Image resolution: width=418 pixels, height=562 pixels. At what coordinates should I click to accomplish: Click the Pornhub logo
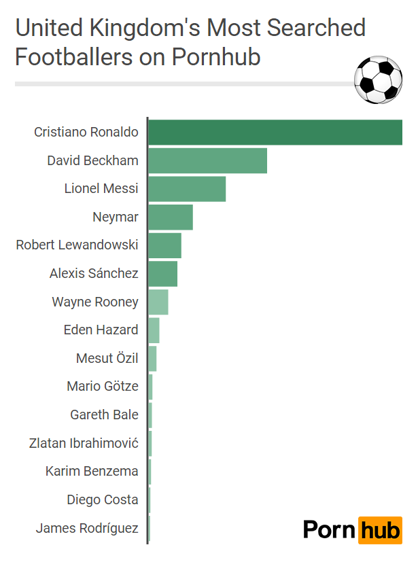pyautogui.click(x=352, y=529)
